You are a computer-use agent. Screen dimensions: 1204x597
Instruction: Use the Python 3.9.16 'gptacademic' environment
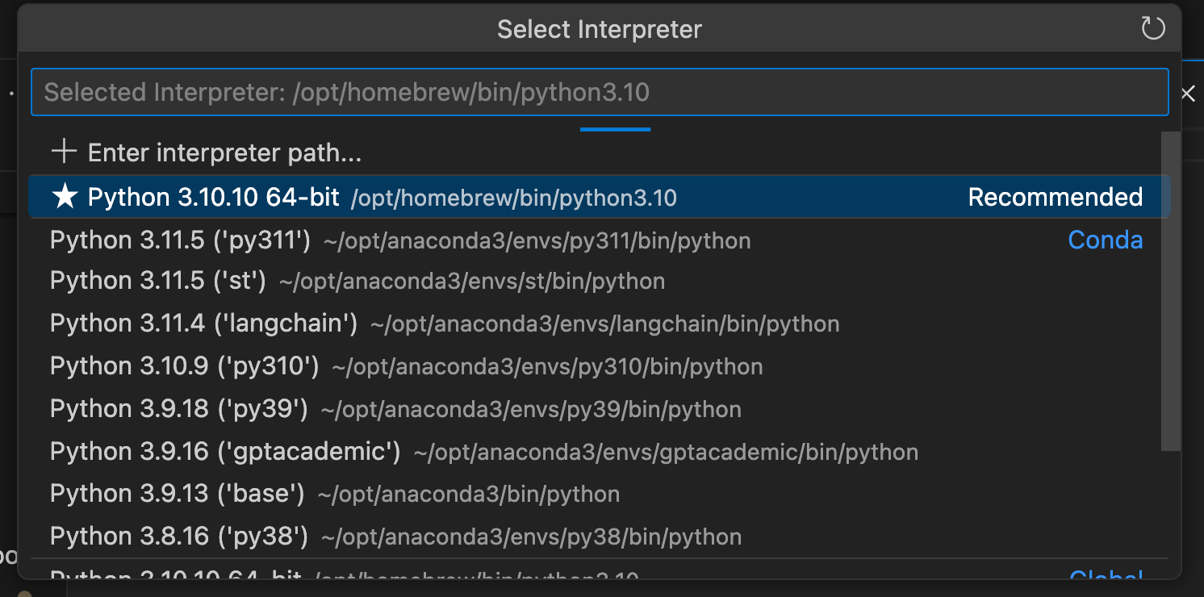[x=483, y=452]
